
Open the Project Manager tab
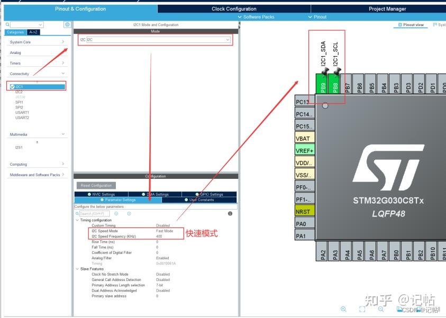(387, 9)
